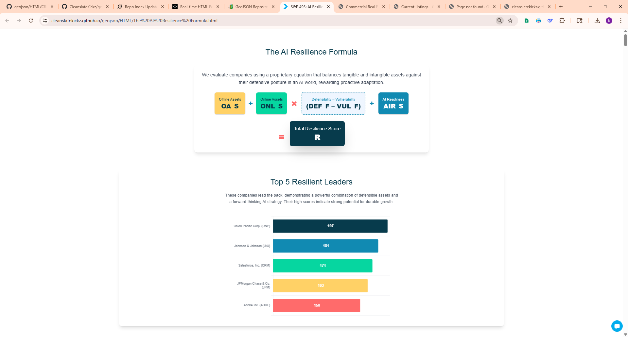Click the Total Resilience Score R box

coord(317,134)
